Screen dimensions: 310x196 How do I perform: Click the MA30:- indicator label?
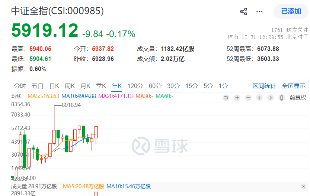144,96
